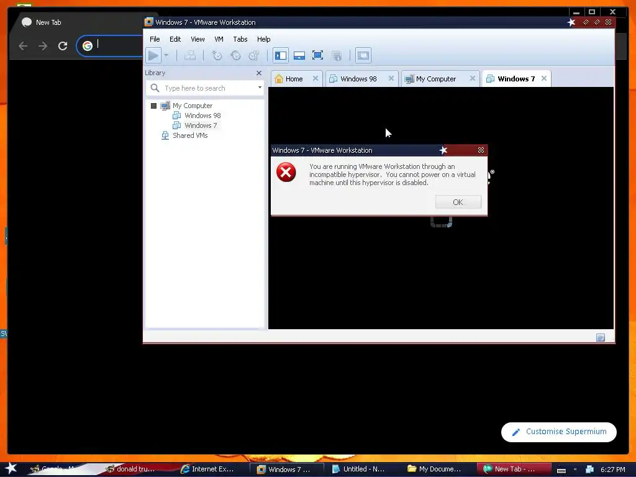This screenshot has height=477, width=636.
Task: Select the active Windows 7 tab
Action: coord(516,79)
